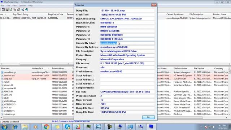231x130 pixels.
Task: Click the Exit toolbar icon
Action: 26,10
